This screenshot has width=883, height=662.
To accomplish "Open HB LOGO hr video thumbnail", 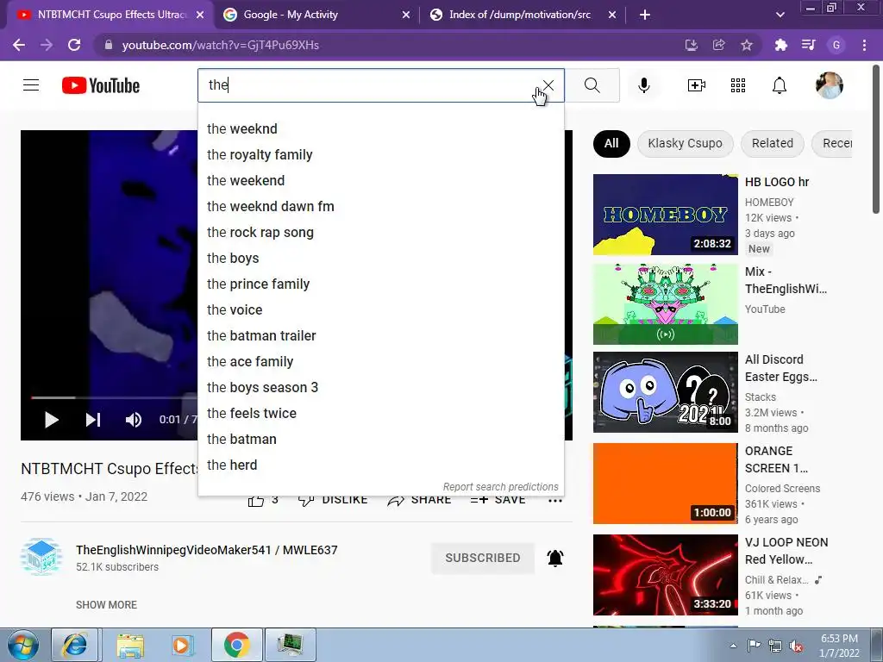I will [x=666, y=215].
